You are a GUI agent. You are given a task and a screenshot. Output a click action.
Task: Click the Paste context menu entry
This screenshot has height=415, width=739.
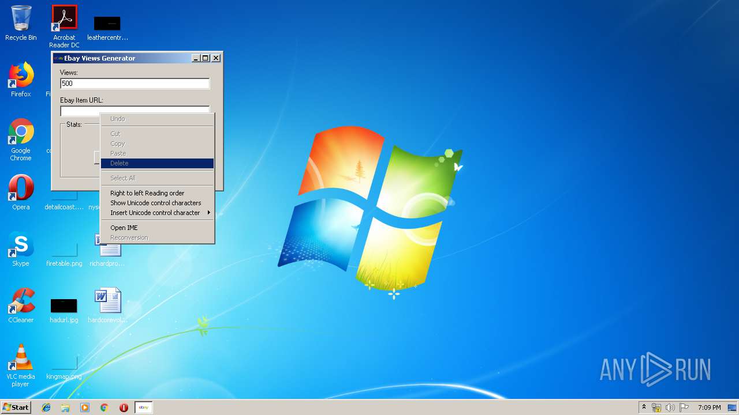(x=157, y=153)
